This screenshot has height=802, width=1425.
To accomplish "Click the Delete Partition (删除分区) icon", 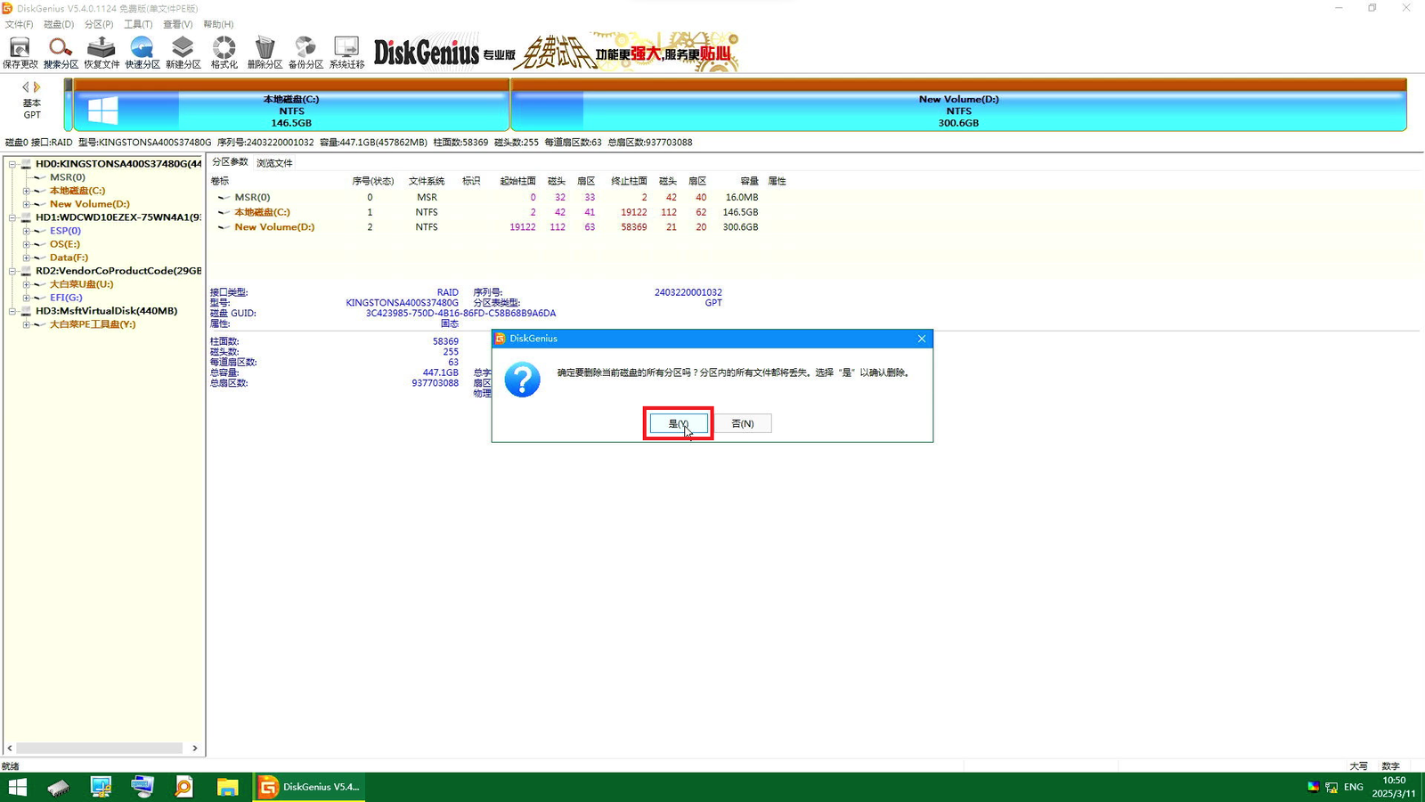I will click(265, 53).
